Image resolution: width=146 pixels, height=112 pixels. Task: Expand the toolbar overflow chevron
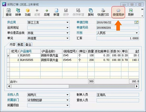(142, 9)
